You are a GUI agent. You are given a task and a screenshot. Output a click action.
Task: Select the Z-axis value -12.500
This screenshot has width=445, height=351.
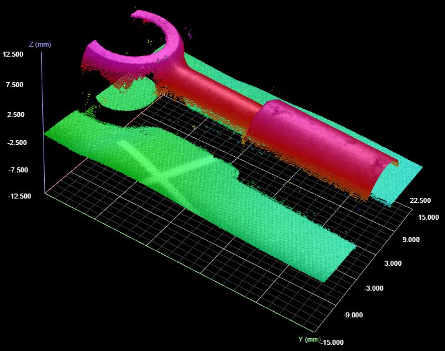tap(19, 196)
